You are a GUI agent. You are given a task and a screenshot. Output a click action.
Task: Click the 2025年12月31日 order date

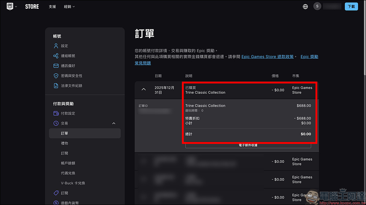[164, 90]
